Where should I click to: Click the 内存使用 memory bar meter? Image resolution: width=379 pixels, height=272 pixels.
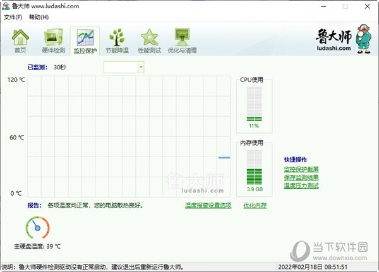(255, 167)
